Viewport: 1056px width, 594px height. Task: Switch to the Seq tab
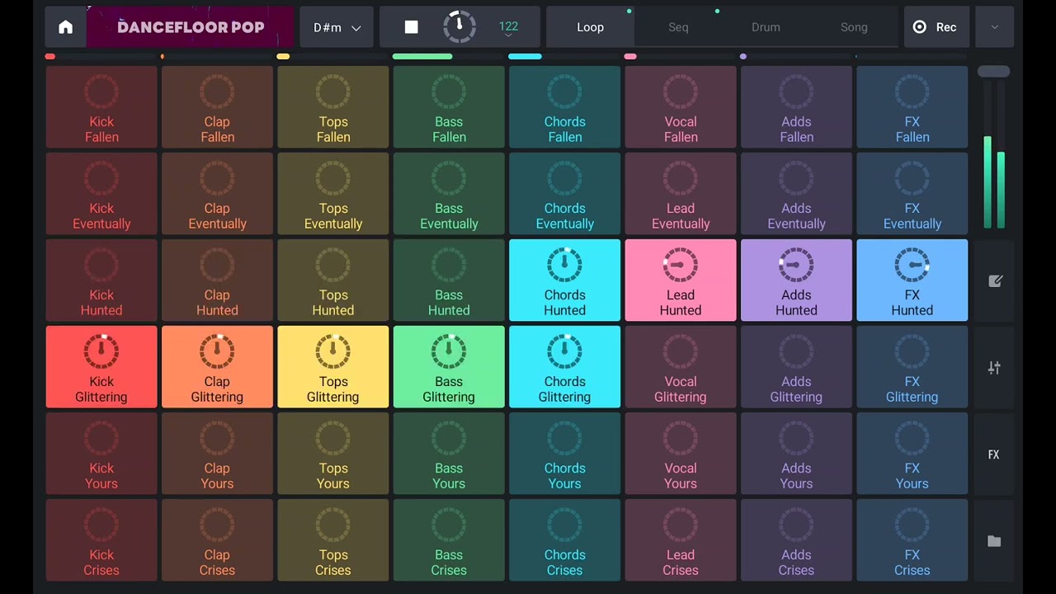pyautogui.click(x=678, y=27)
